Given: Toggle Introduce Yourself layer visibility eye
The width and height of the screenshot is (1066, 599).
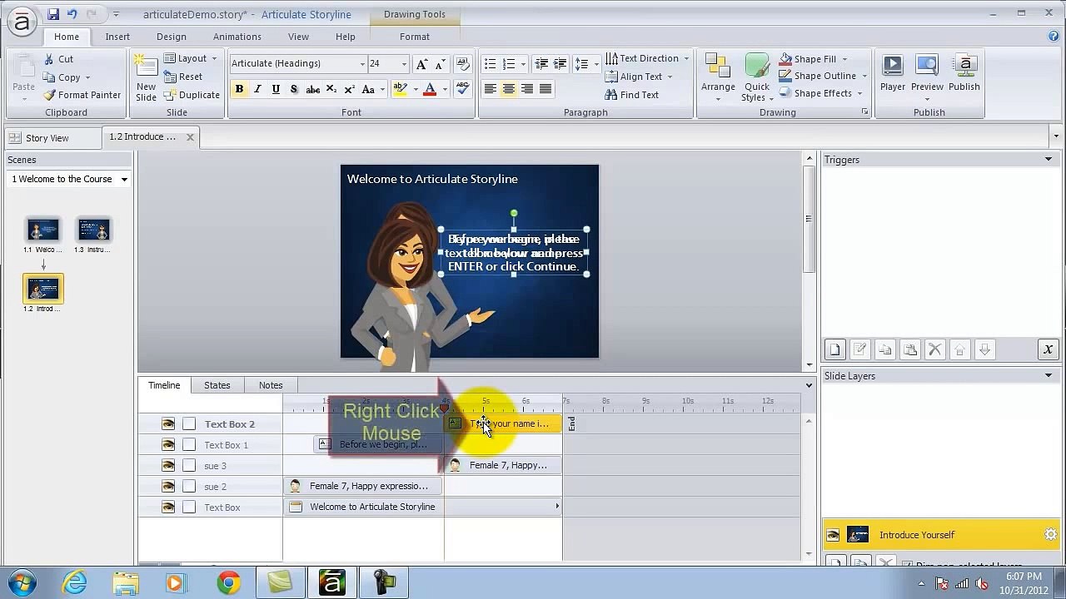Looking at the screenshot, I should click(832, 535).
